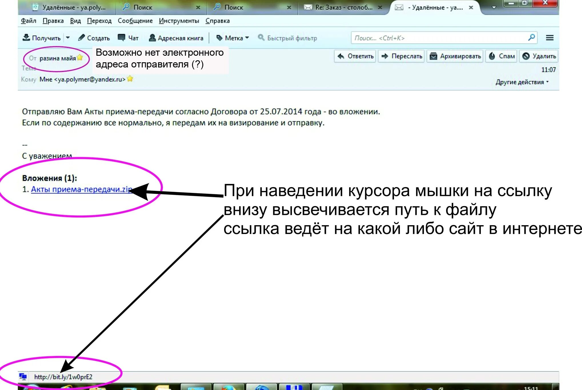This screenshot has width=582, height=390.
Task: Close the Re: Заказ tab
Action: (380, 7)
